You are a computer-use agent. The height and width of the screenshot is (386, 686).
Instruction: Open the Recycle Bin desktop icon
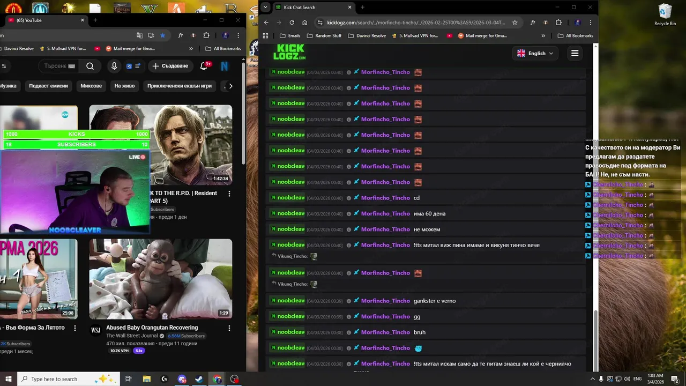click(665, 15)
